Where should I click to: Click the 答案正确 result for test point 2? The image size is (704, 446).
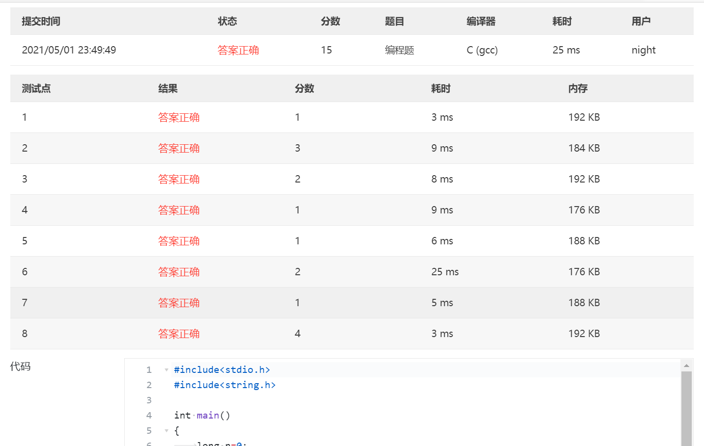[x=179, y=148]
